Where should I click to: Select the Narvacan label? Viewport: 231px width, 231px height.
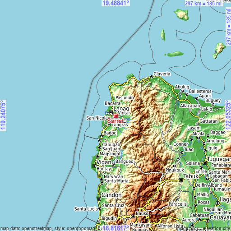pyautogui.click(x=113, y=176)
